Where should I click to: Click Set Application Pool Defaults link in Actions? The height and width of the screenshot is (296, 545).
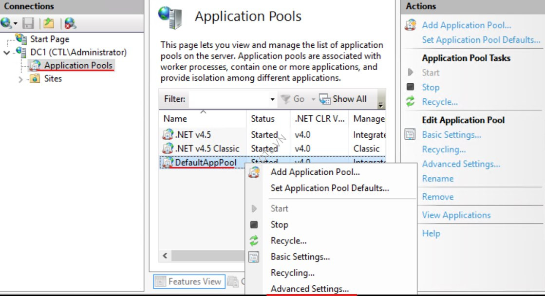[x=481, y=40]
